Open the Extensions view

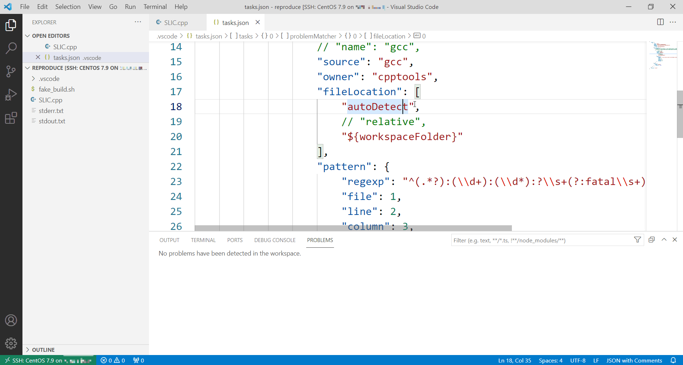11,118
